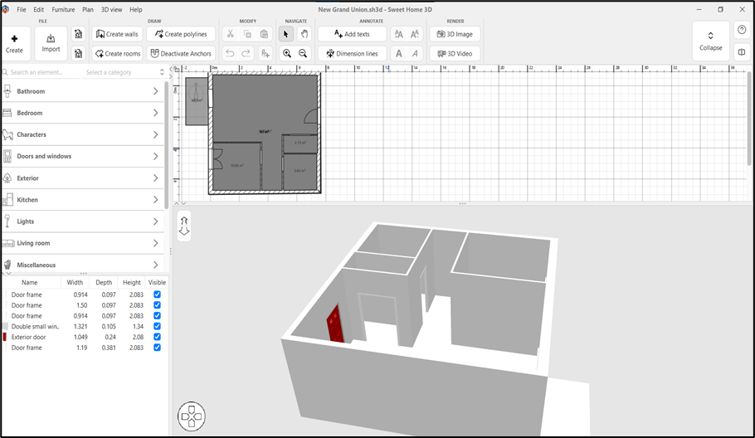755x438 pixels.
Task: Click the Cut scissors icon
Action: 230,34
